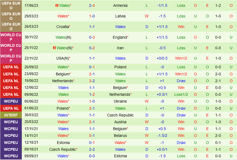This screenshot has height=160, width=237.
Task: Open the Austria team link
Action: (120, 122)
